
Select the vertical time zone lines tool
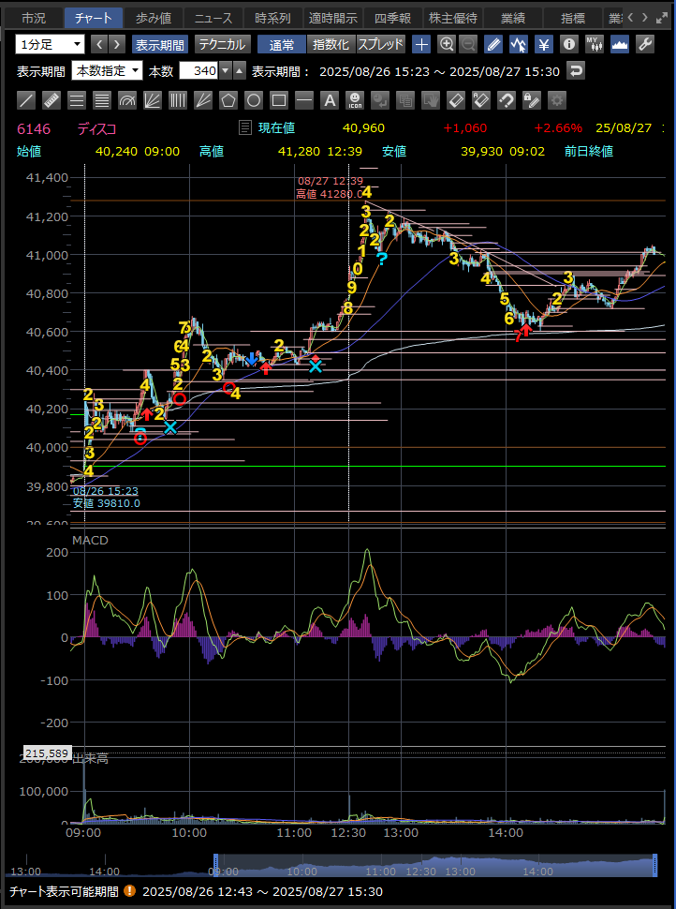tap(178, 100)
